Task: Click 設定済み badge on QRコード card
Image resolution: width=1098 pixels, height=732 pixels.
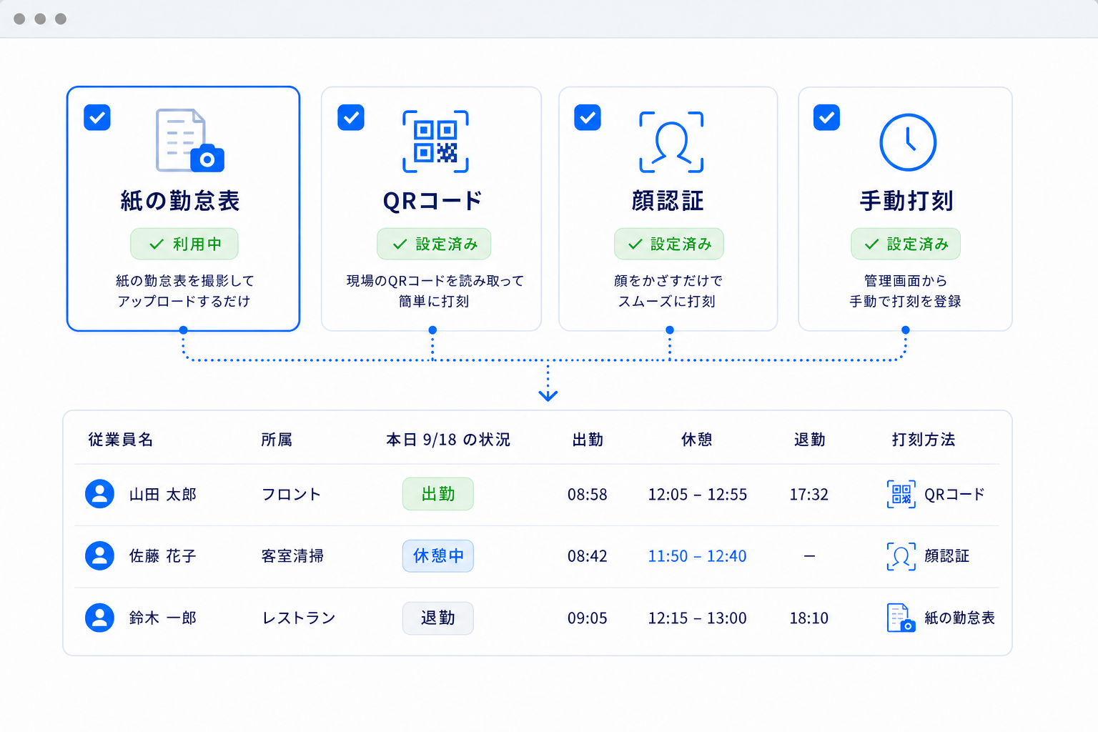Action: coord(434,244)
